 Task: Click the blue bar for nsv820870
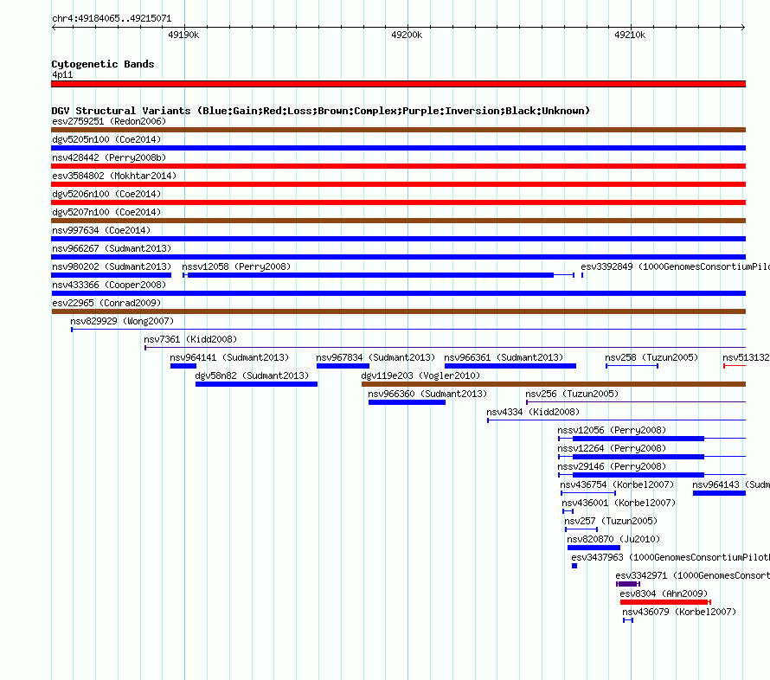[x=594, y=548]
